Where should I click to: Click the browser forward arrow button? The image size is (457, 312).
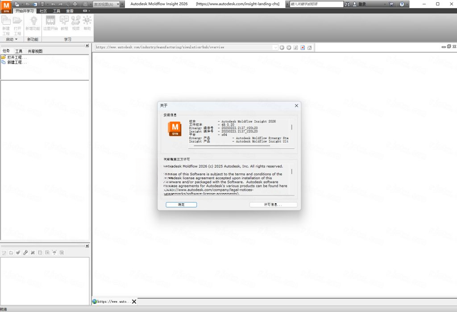click(x=289, y=47)
